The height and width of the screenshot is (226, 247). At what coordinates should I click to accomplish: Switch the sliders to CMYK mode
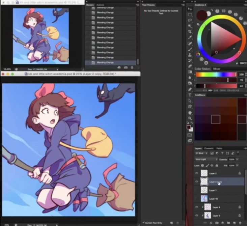pos(222,90)
